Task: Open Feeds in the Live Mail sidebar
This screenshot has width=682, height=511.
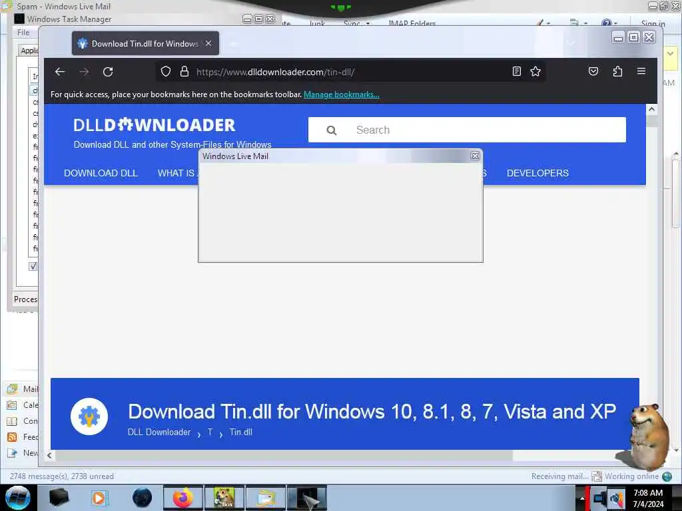Action: click(23, 437)
